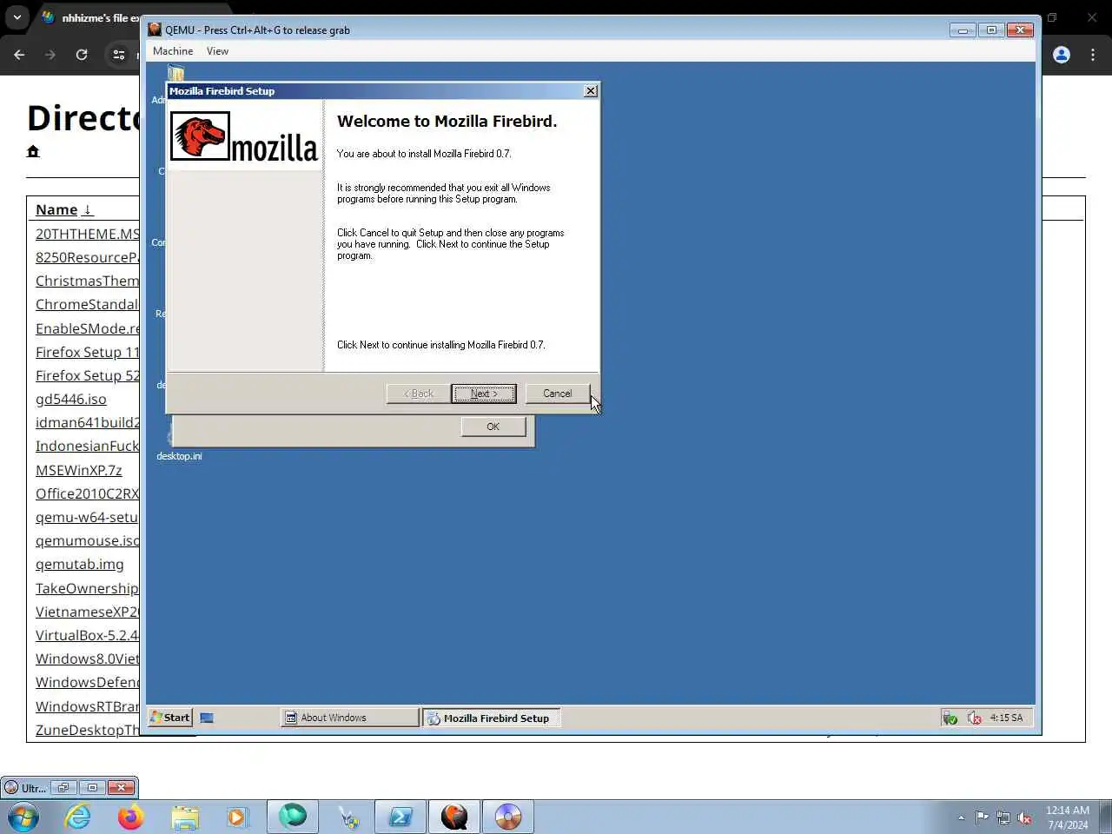The height and width of the screenshot is (834, 1112).
Task: Open the host muted volume tray icon
Action: 1024,817
